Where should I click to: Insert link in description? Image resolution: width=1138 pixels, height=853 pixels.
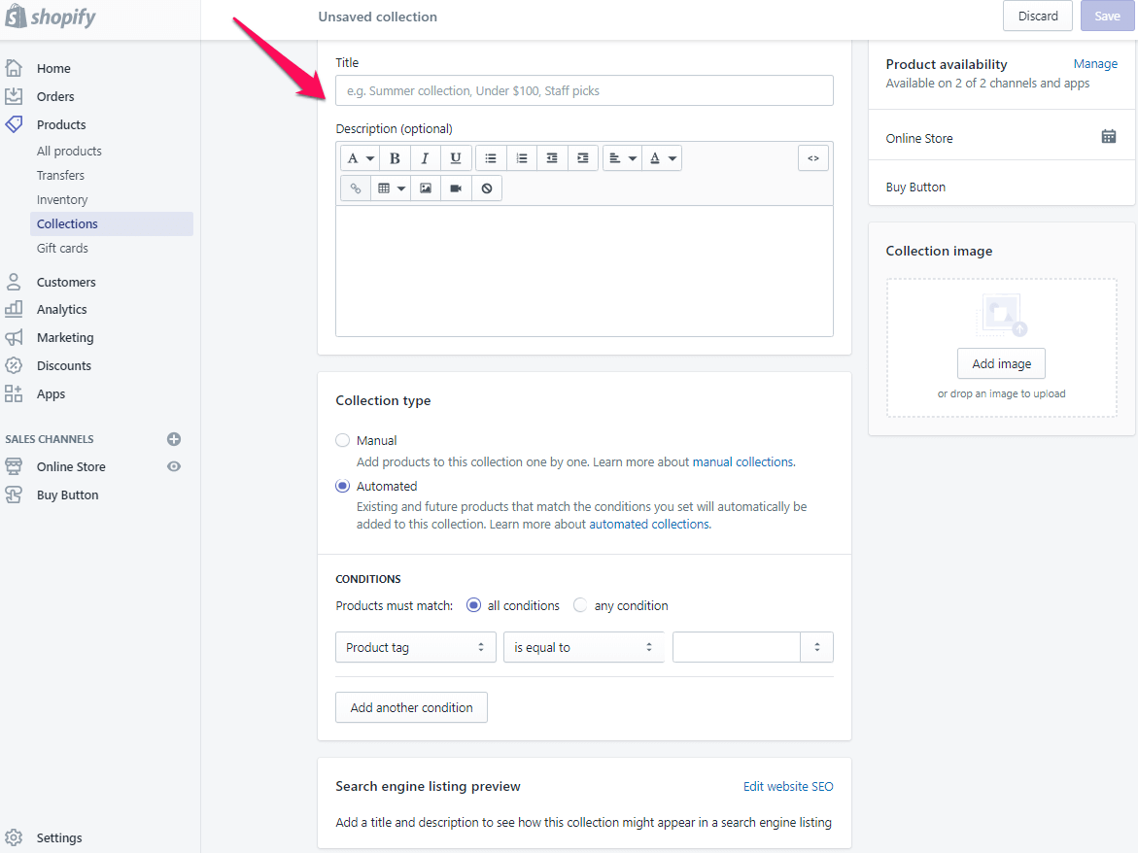(x=356, y=188)
